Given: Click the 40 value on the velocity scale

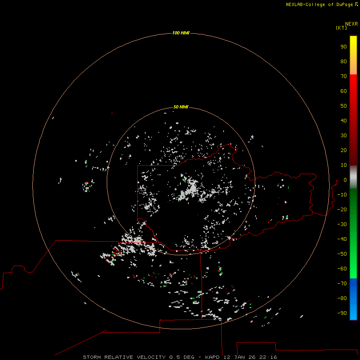Looking at the screenshot, I should tap(344, 121).
